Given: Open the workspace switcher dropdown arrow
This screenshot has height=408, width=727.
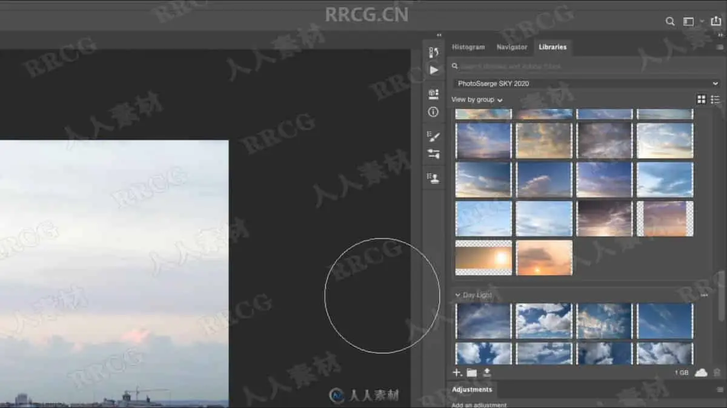Looking at the screenshot, I should [702, 22].
